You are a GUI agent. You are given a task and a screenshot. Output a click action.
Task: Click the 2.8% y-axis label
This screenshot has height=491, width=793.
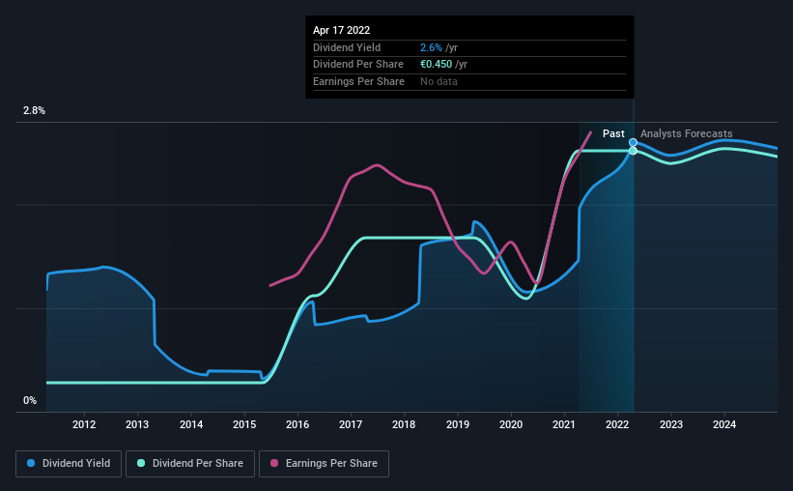34,110
